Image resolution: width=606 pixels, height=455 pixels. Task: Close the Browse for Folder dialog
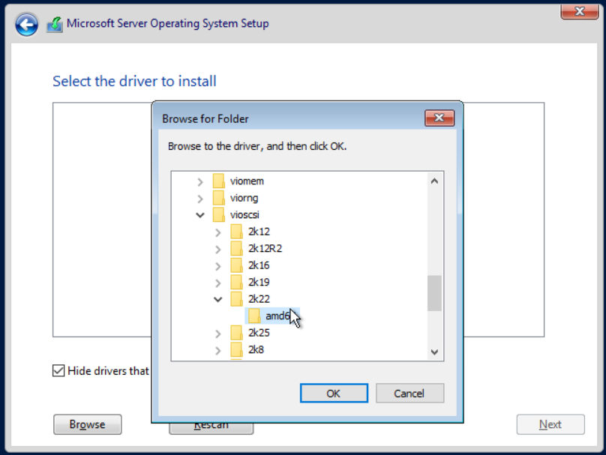pyautogui.click(x=439, y=118)
